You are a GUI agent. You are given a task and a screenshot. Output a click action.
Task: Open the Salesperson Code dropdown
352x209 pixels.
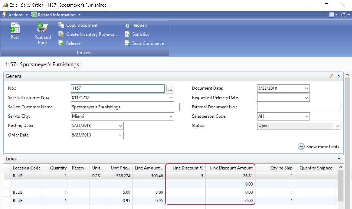coord(307,116)
